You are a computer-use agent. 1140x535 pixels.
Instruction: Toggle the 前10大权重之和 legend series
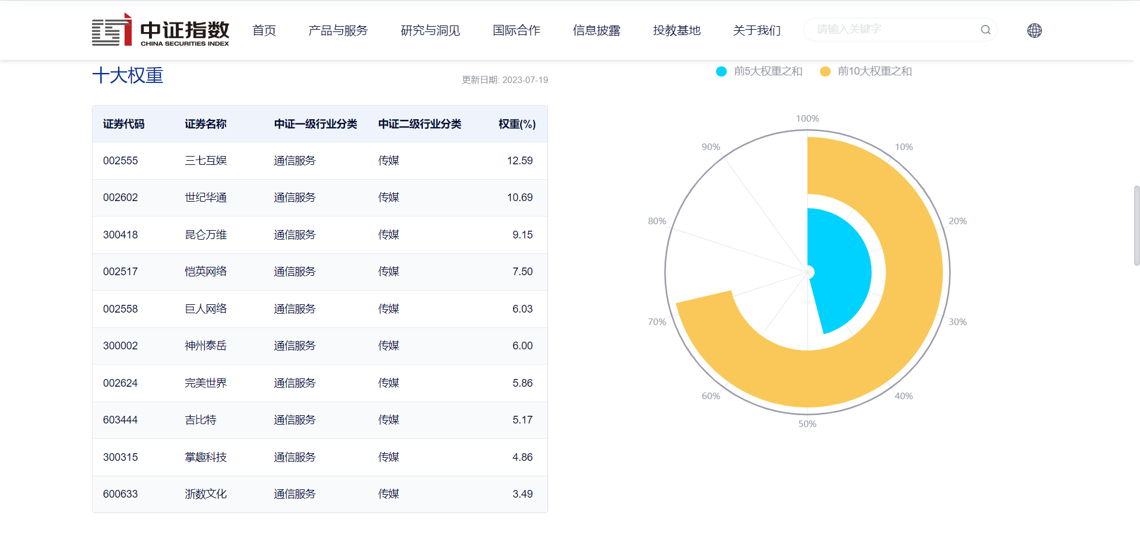point(866,71)
